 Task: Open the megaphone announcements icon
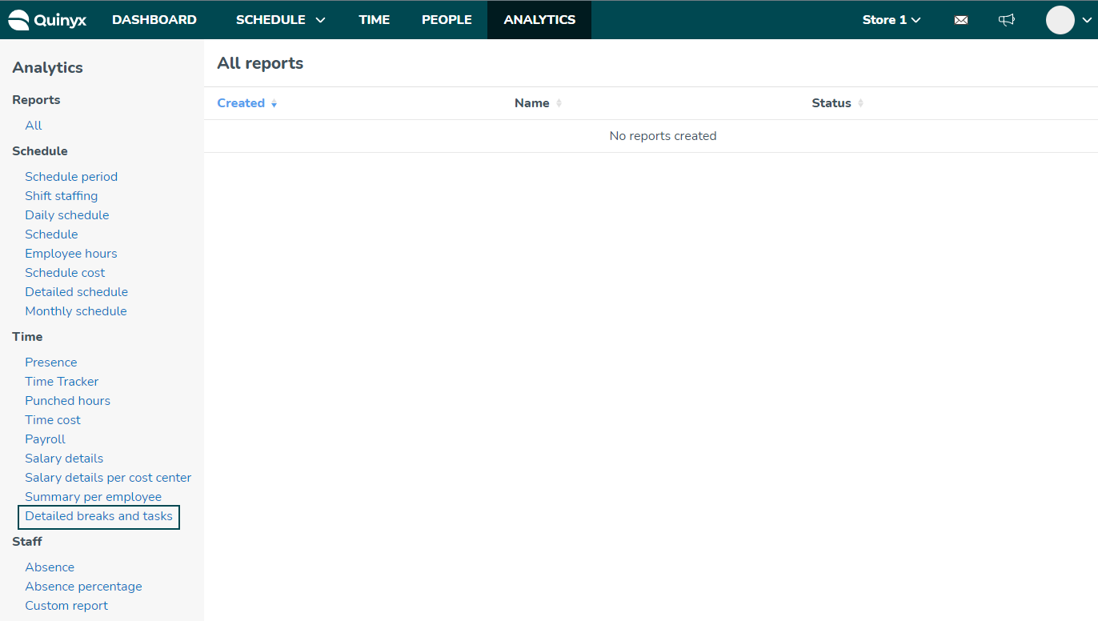[1007, 20]
